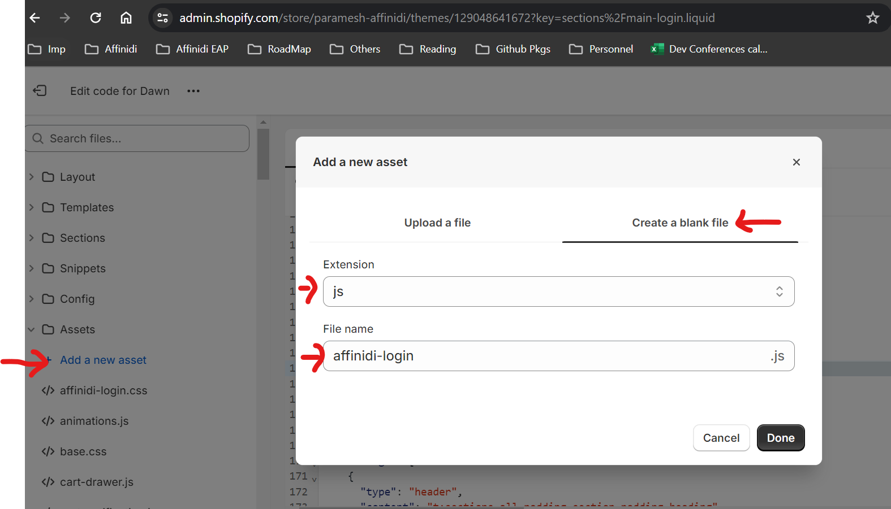Click the browser forward arrow
This screenshot has height=509, width=891.
coord(65,18)
